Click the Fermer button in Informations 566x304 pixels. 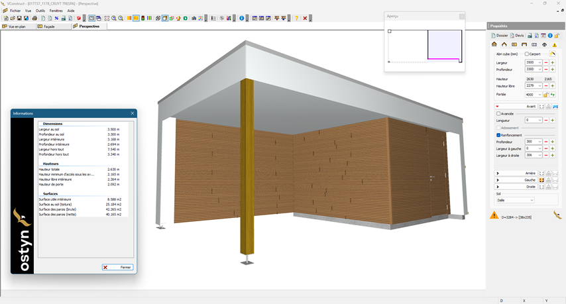(118, 267)
